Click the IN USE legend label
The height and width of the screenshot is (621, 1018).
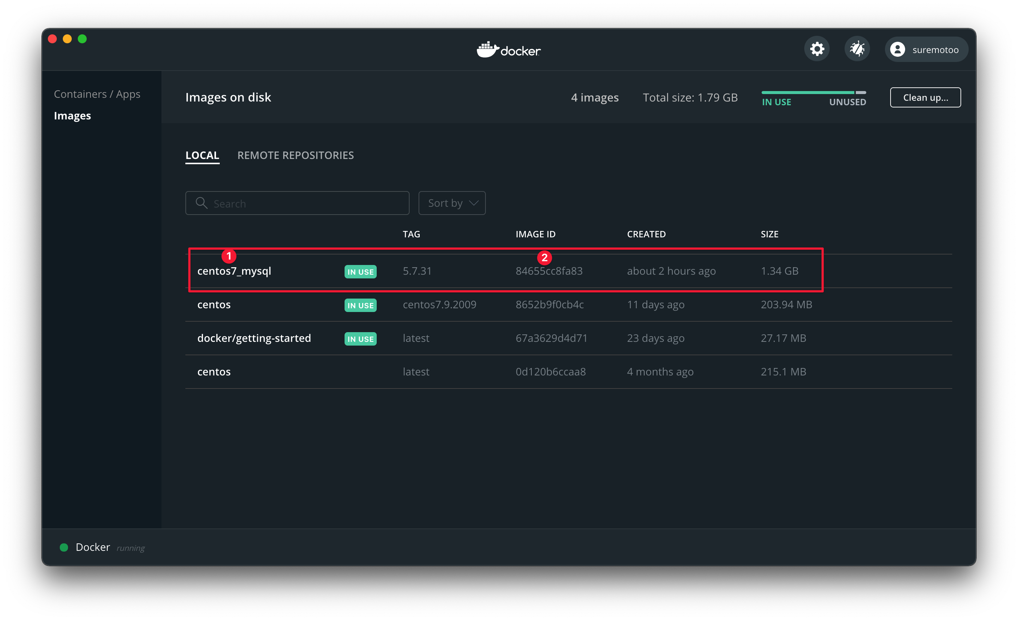pyautogui.click(x=776, y=102)
